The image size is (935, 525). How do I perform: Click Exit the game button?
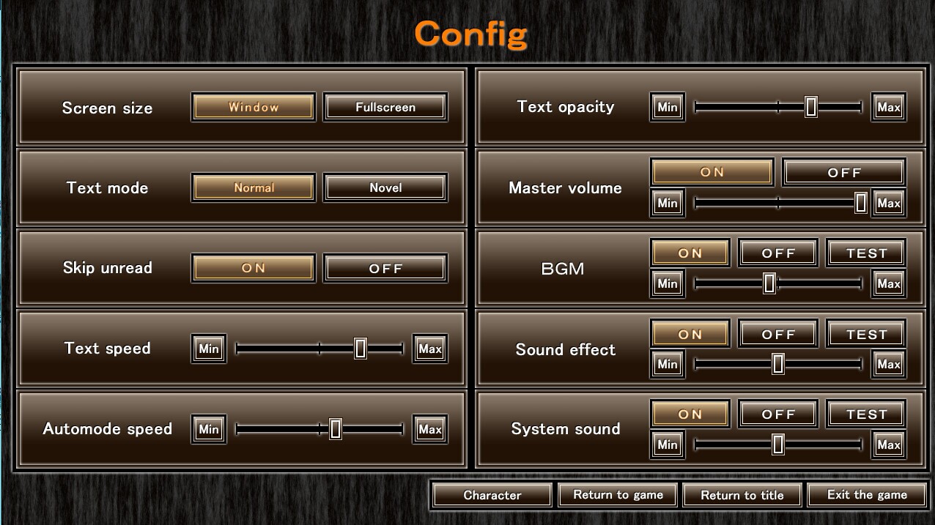(x=867, y=495)
